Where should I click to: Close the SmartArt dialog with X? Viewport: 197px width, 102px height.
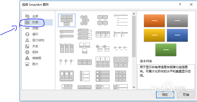[x=191, y=5]
